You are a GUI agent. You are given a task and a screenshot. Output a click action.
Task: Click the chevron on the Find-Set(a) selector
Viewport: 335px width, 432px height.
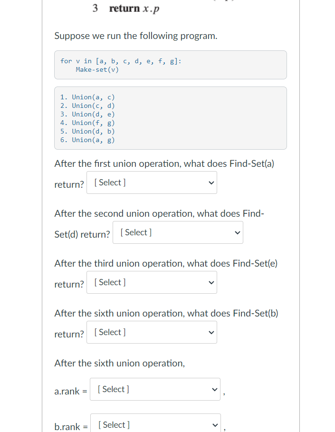pos(211,182)
